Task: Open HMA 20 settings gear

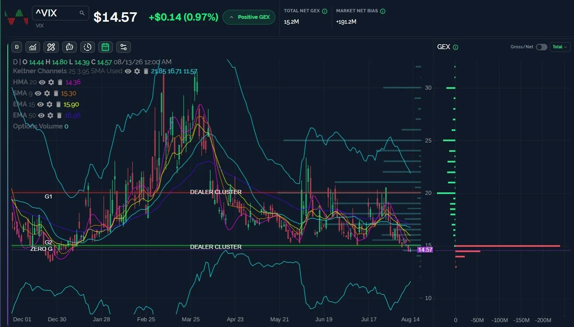Action: 51,82
